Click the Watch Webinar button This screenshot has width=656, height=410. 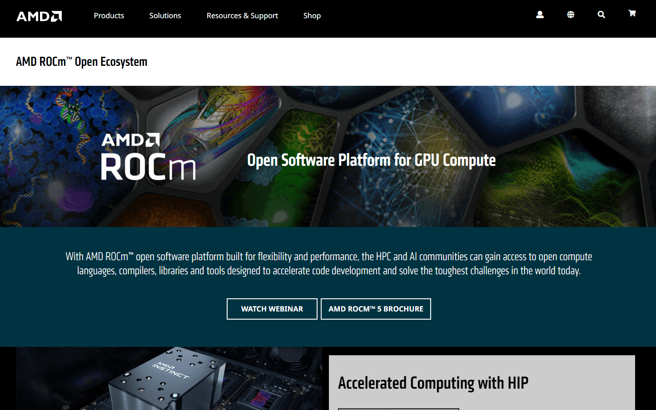pyautogui.click(x=272, y=309)
